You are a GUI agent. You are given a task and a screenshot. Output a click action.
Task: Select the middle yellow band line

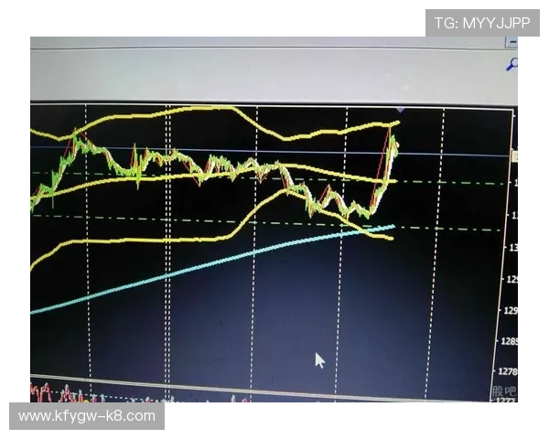tap(183, 177)
